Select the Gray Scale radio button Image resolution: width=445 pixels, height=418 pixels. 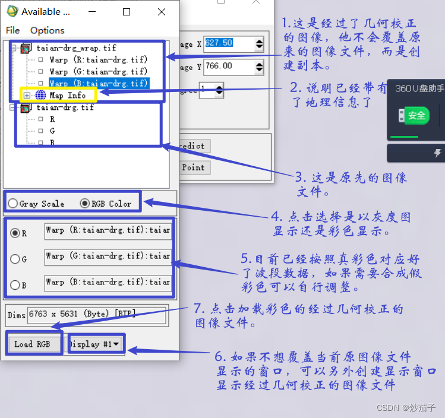pos(12,203)
